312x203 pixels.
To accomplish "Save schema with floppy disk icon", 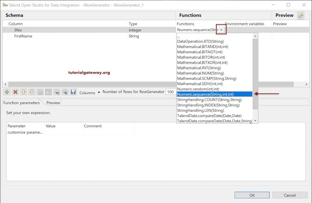I will [73, 92].
